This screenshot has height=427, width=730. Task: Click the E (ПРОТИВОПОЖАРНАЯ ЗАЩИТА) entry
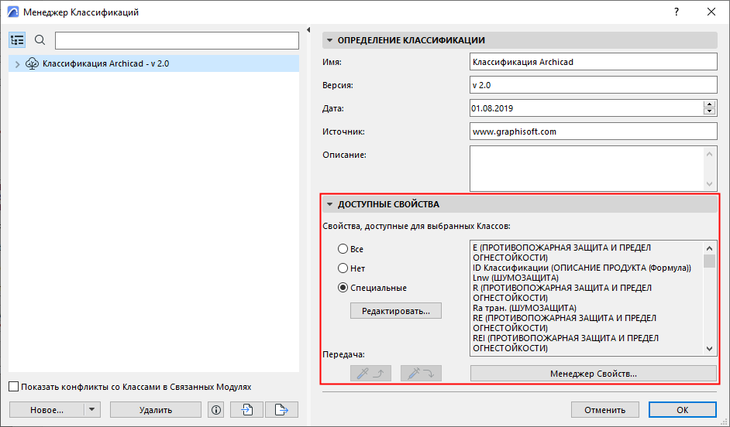click(562, 252)
